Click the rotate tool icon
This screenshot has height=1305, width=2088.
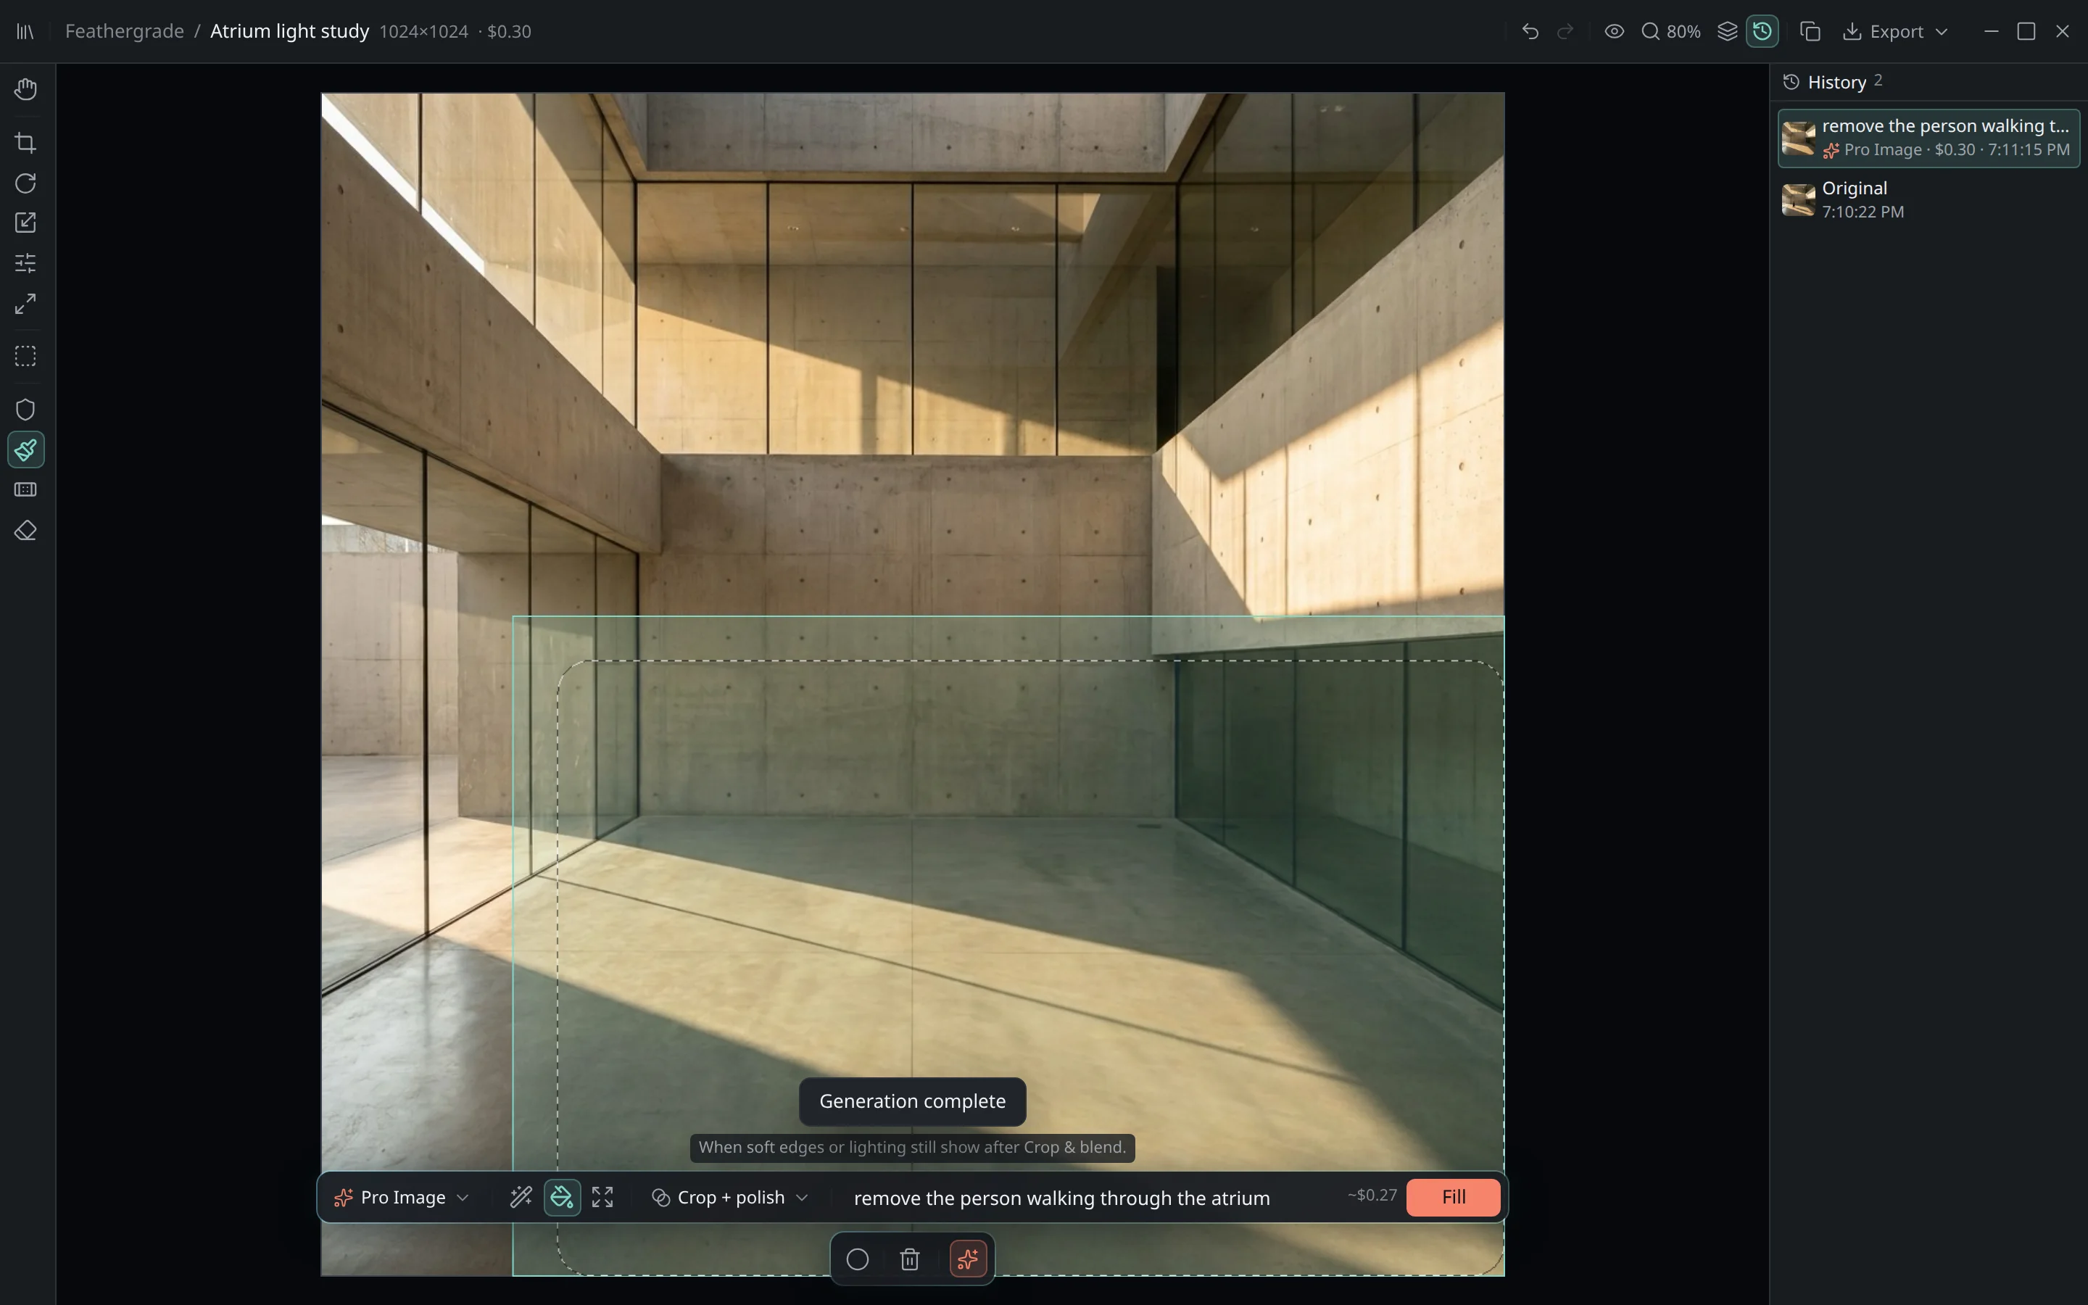[x=26, y=183]
